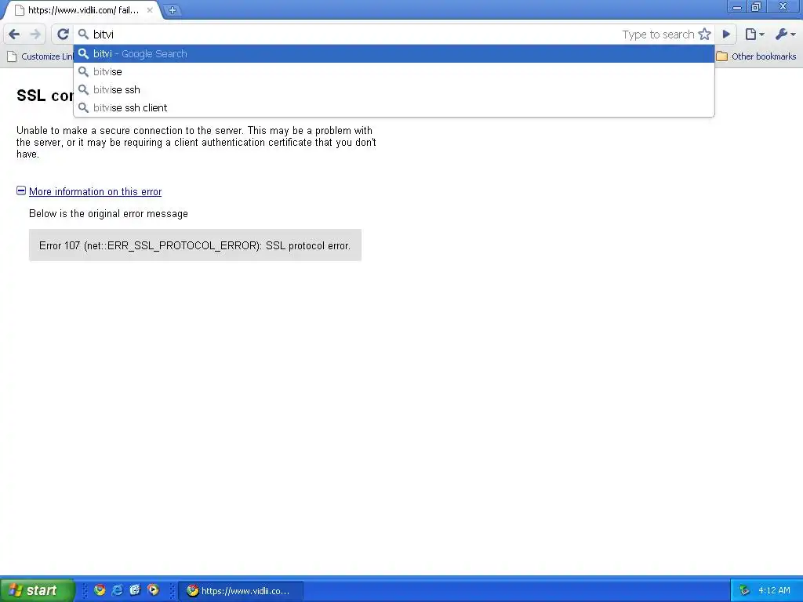Bookmark this page with the star icon
The height and width of the screenshot is (602, 803).
[705, 34]
